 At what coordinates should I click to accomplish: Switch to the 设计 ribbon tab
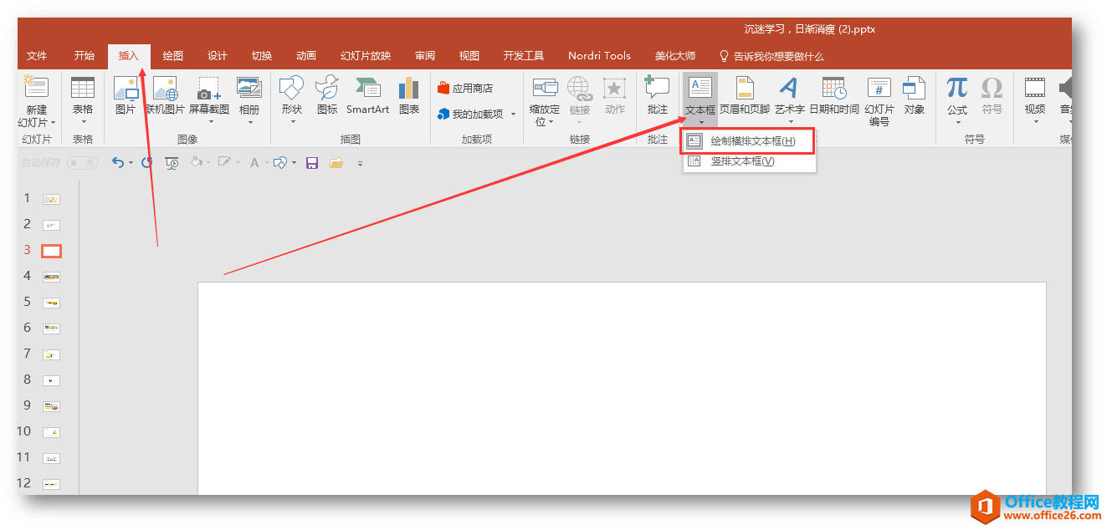217,55
